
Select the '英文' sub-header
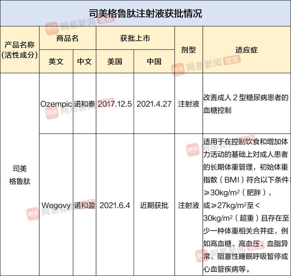[56, 61]
